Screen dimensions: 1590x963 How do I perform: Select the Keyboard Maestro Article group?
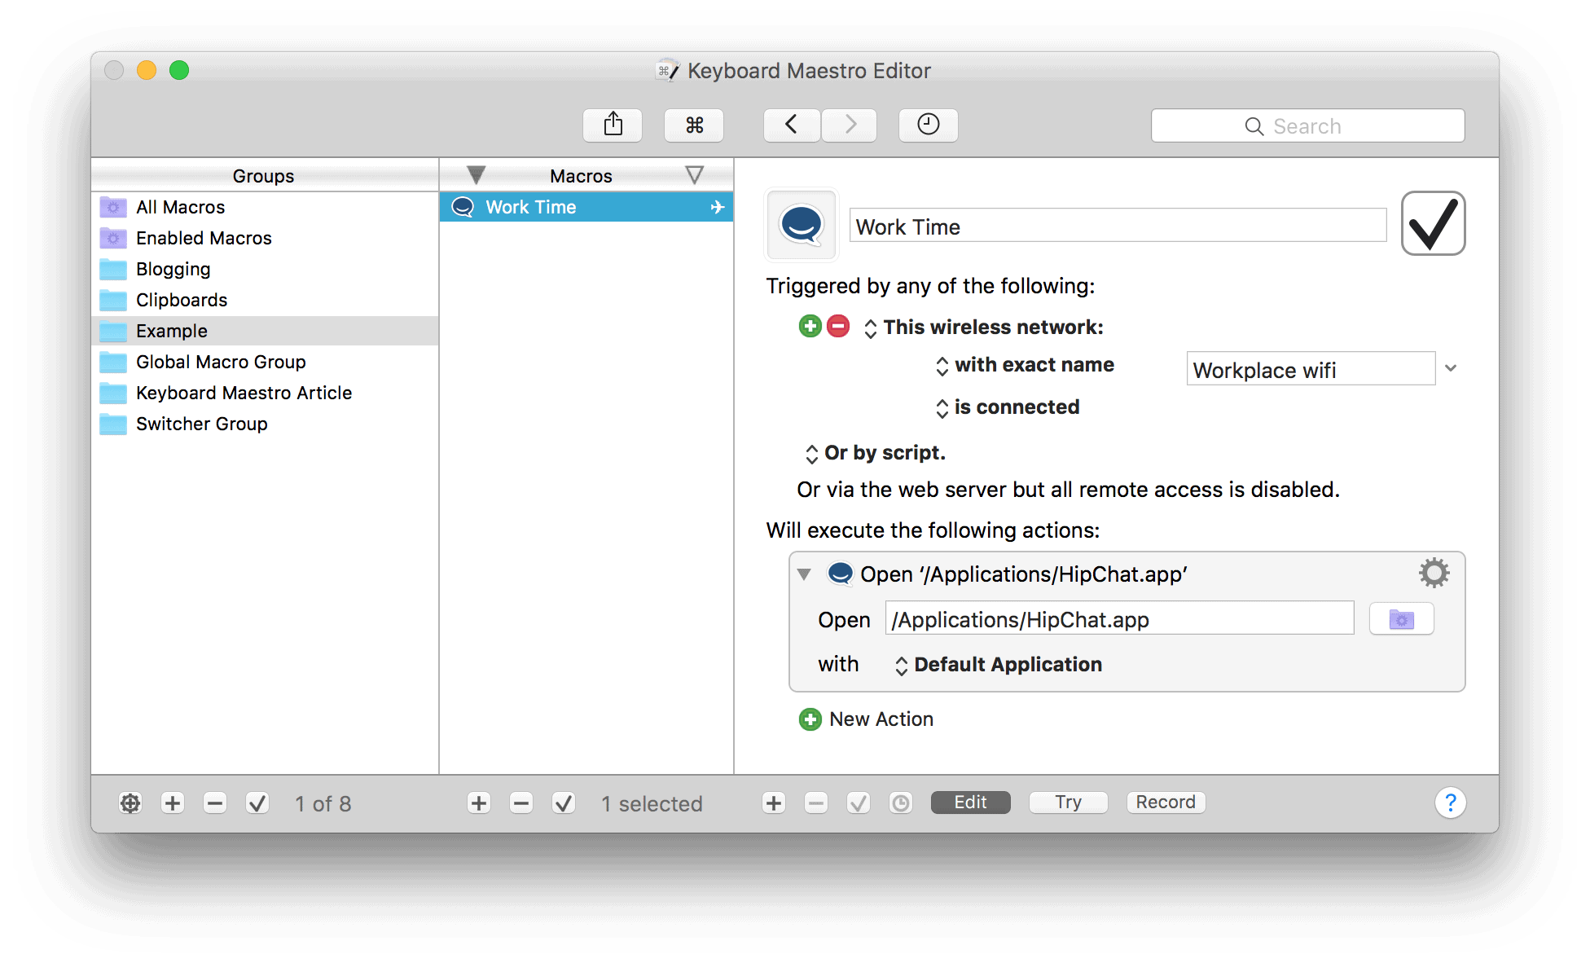(265, 393)
